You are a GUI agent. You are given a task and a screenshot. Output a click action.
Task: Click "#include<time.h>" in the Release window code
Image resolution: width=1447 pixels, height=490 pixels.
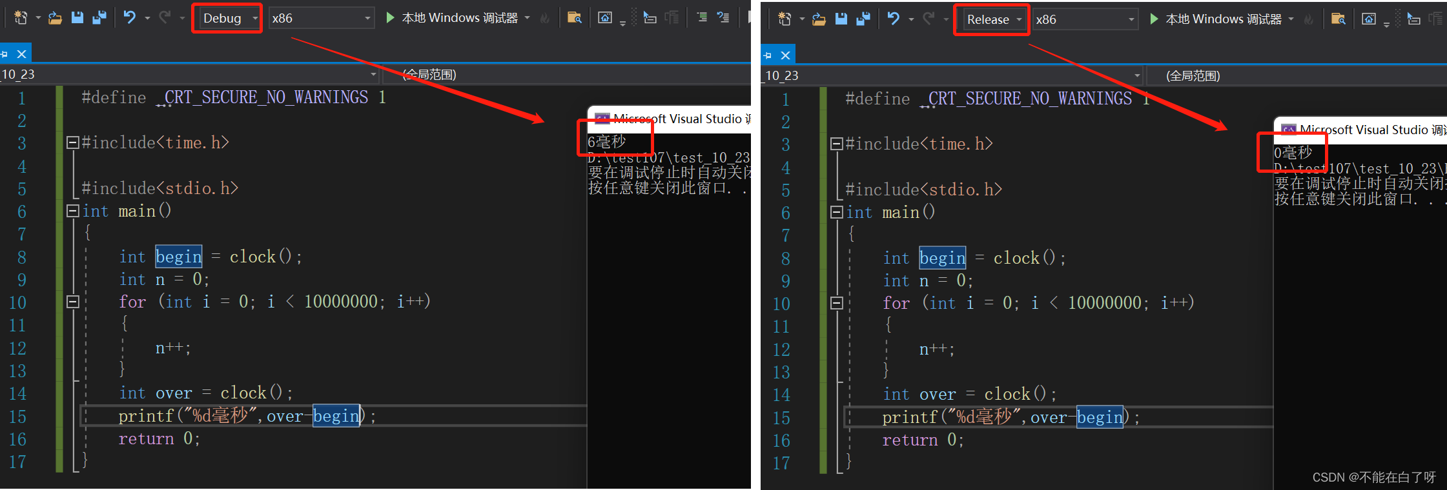(919, 144)
